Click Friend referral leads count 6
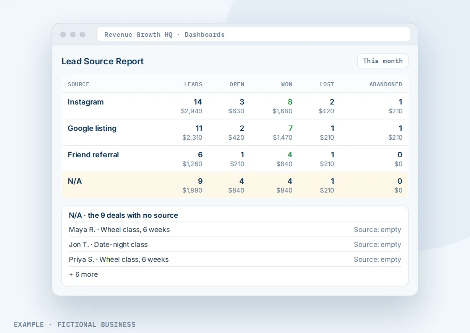The width and height of the screenshot is (470, 333). pos(200,155)
